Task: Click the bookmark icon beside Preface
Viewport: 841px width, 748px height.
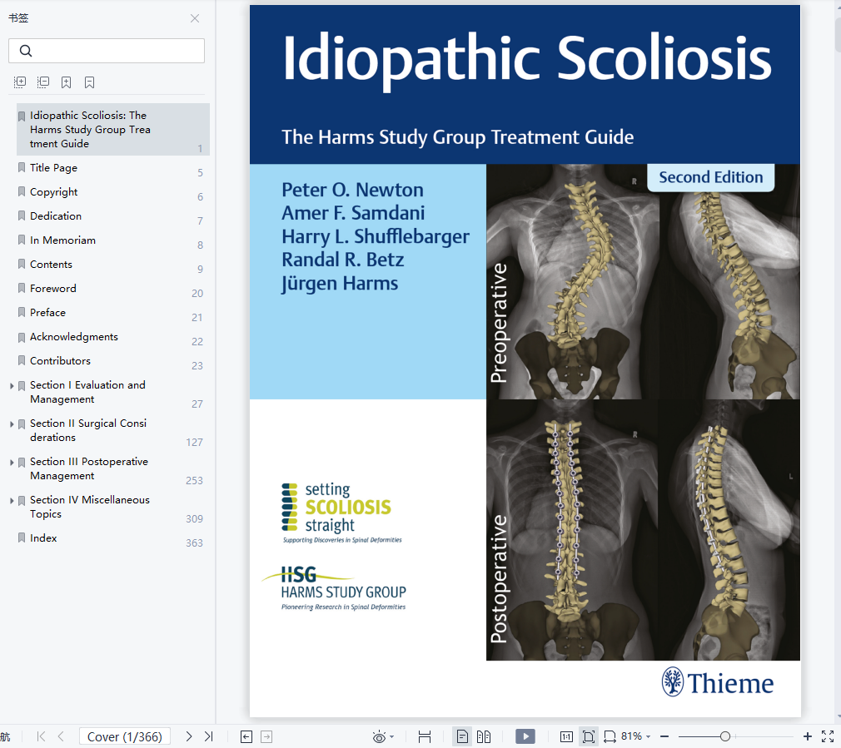Action: pyautogui.click(x=22, y=312)
